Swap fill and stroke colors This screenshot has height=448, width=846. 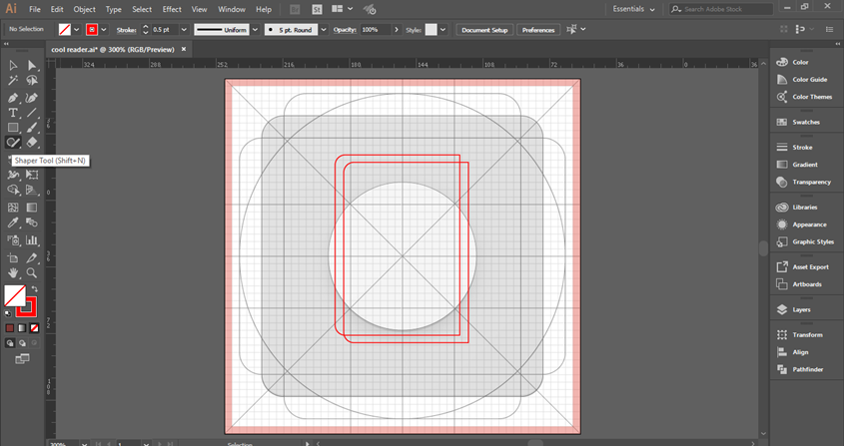pyautogui.click(x=35, y=289)
